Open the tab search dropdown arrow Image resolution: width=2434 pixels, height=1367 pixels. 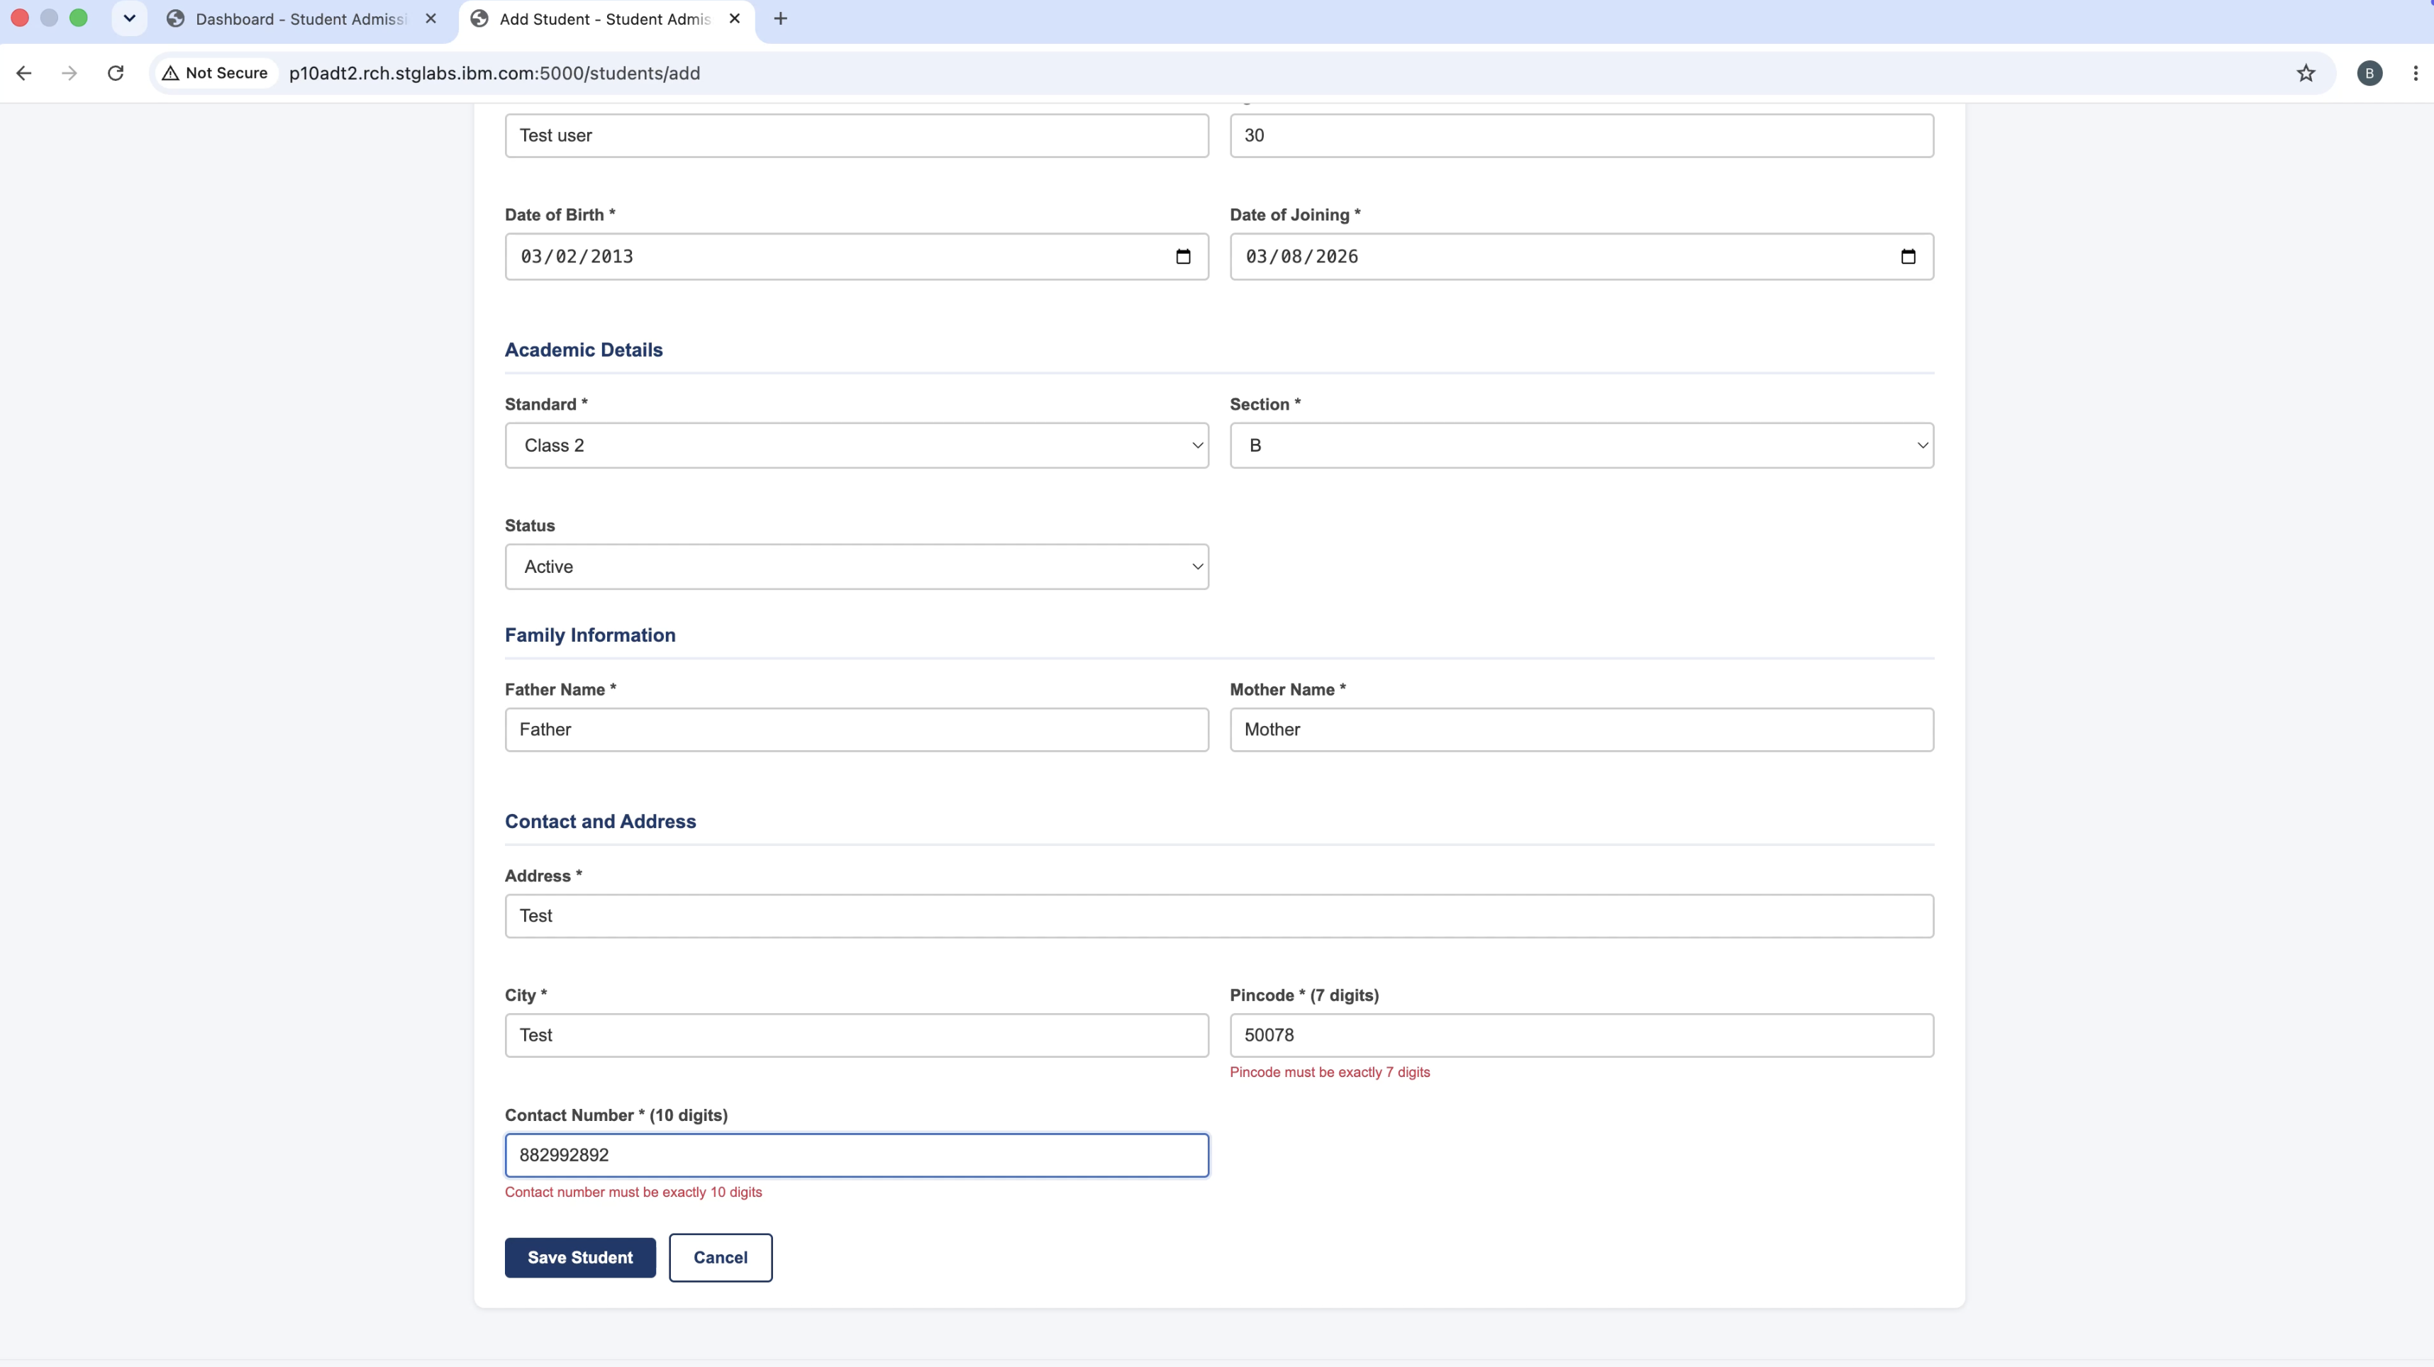pyautogui.click(x=130, y=19)
